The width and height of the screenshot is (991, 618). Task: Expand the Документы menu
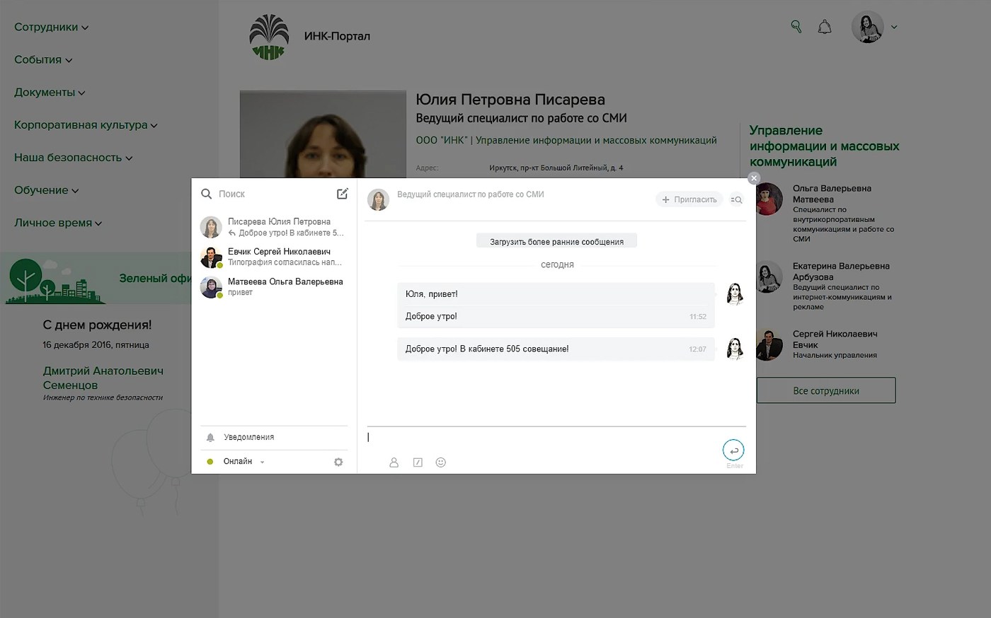point(50,93)
